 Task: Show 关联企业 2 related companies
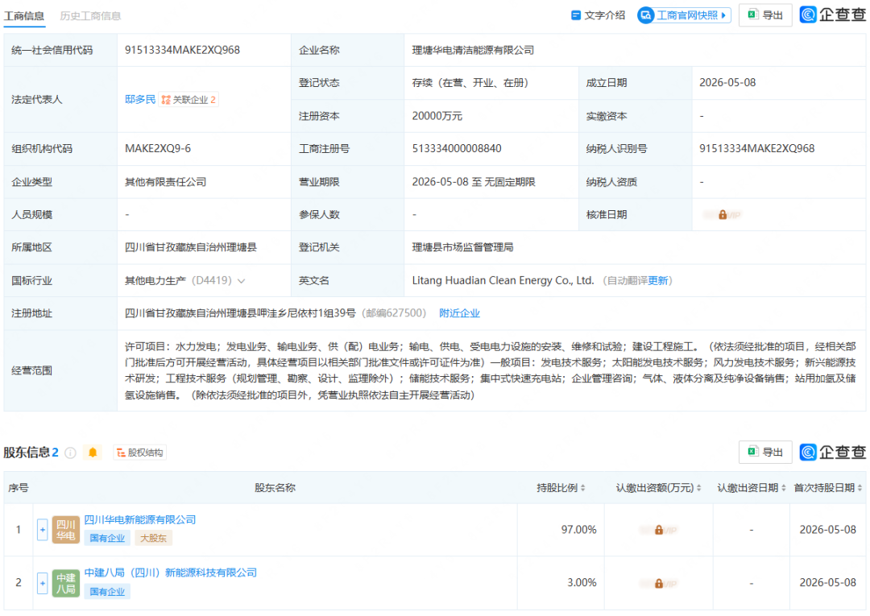pyautogui.click(x=188, y=100)
